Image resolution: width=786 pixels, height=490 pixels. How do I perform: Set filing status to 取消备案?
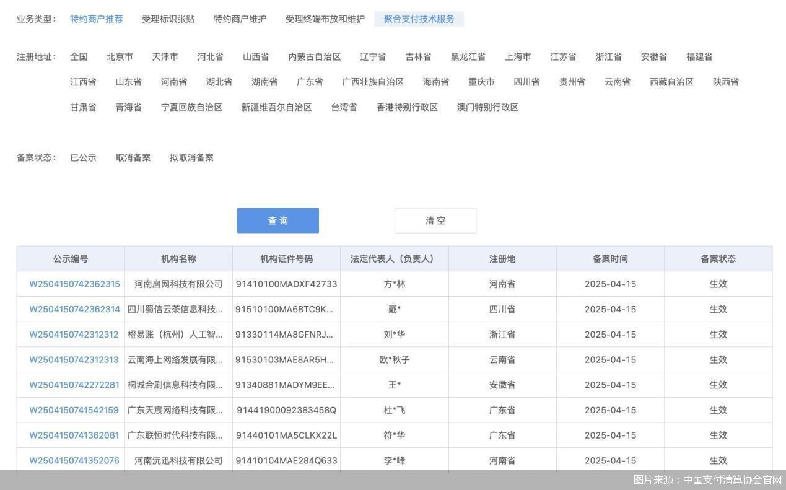point(133,157)
